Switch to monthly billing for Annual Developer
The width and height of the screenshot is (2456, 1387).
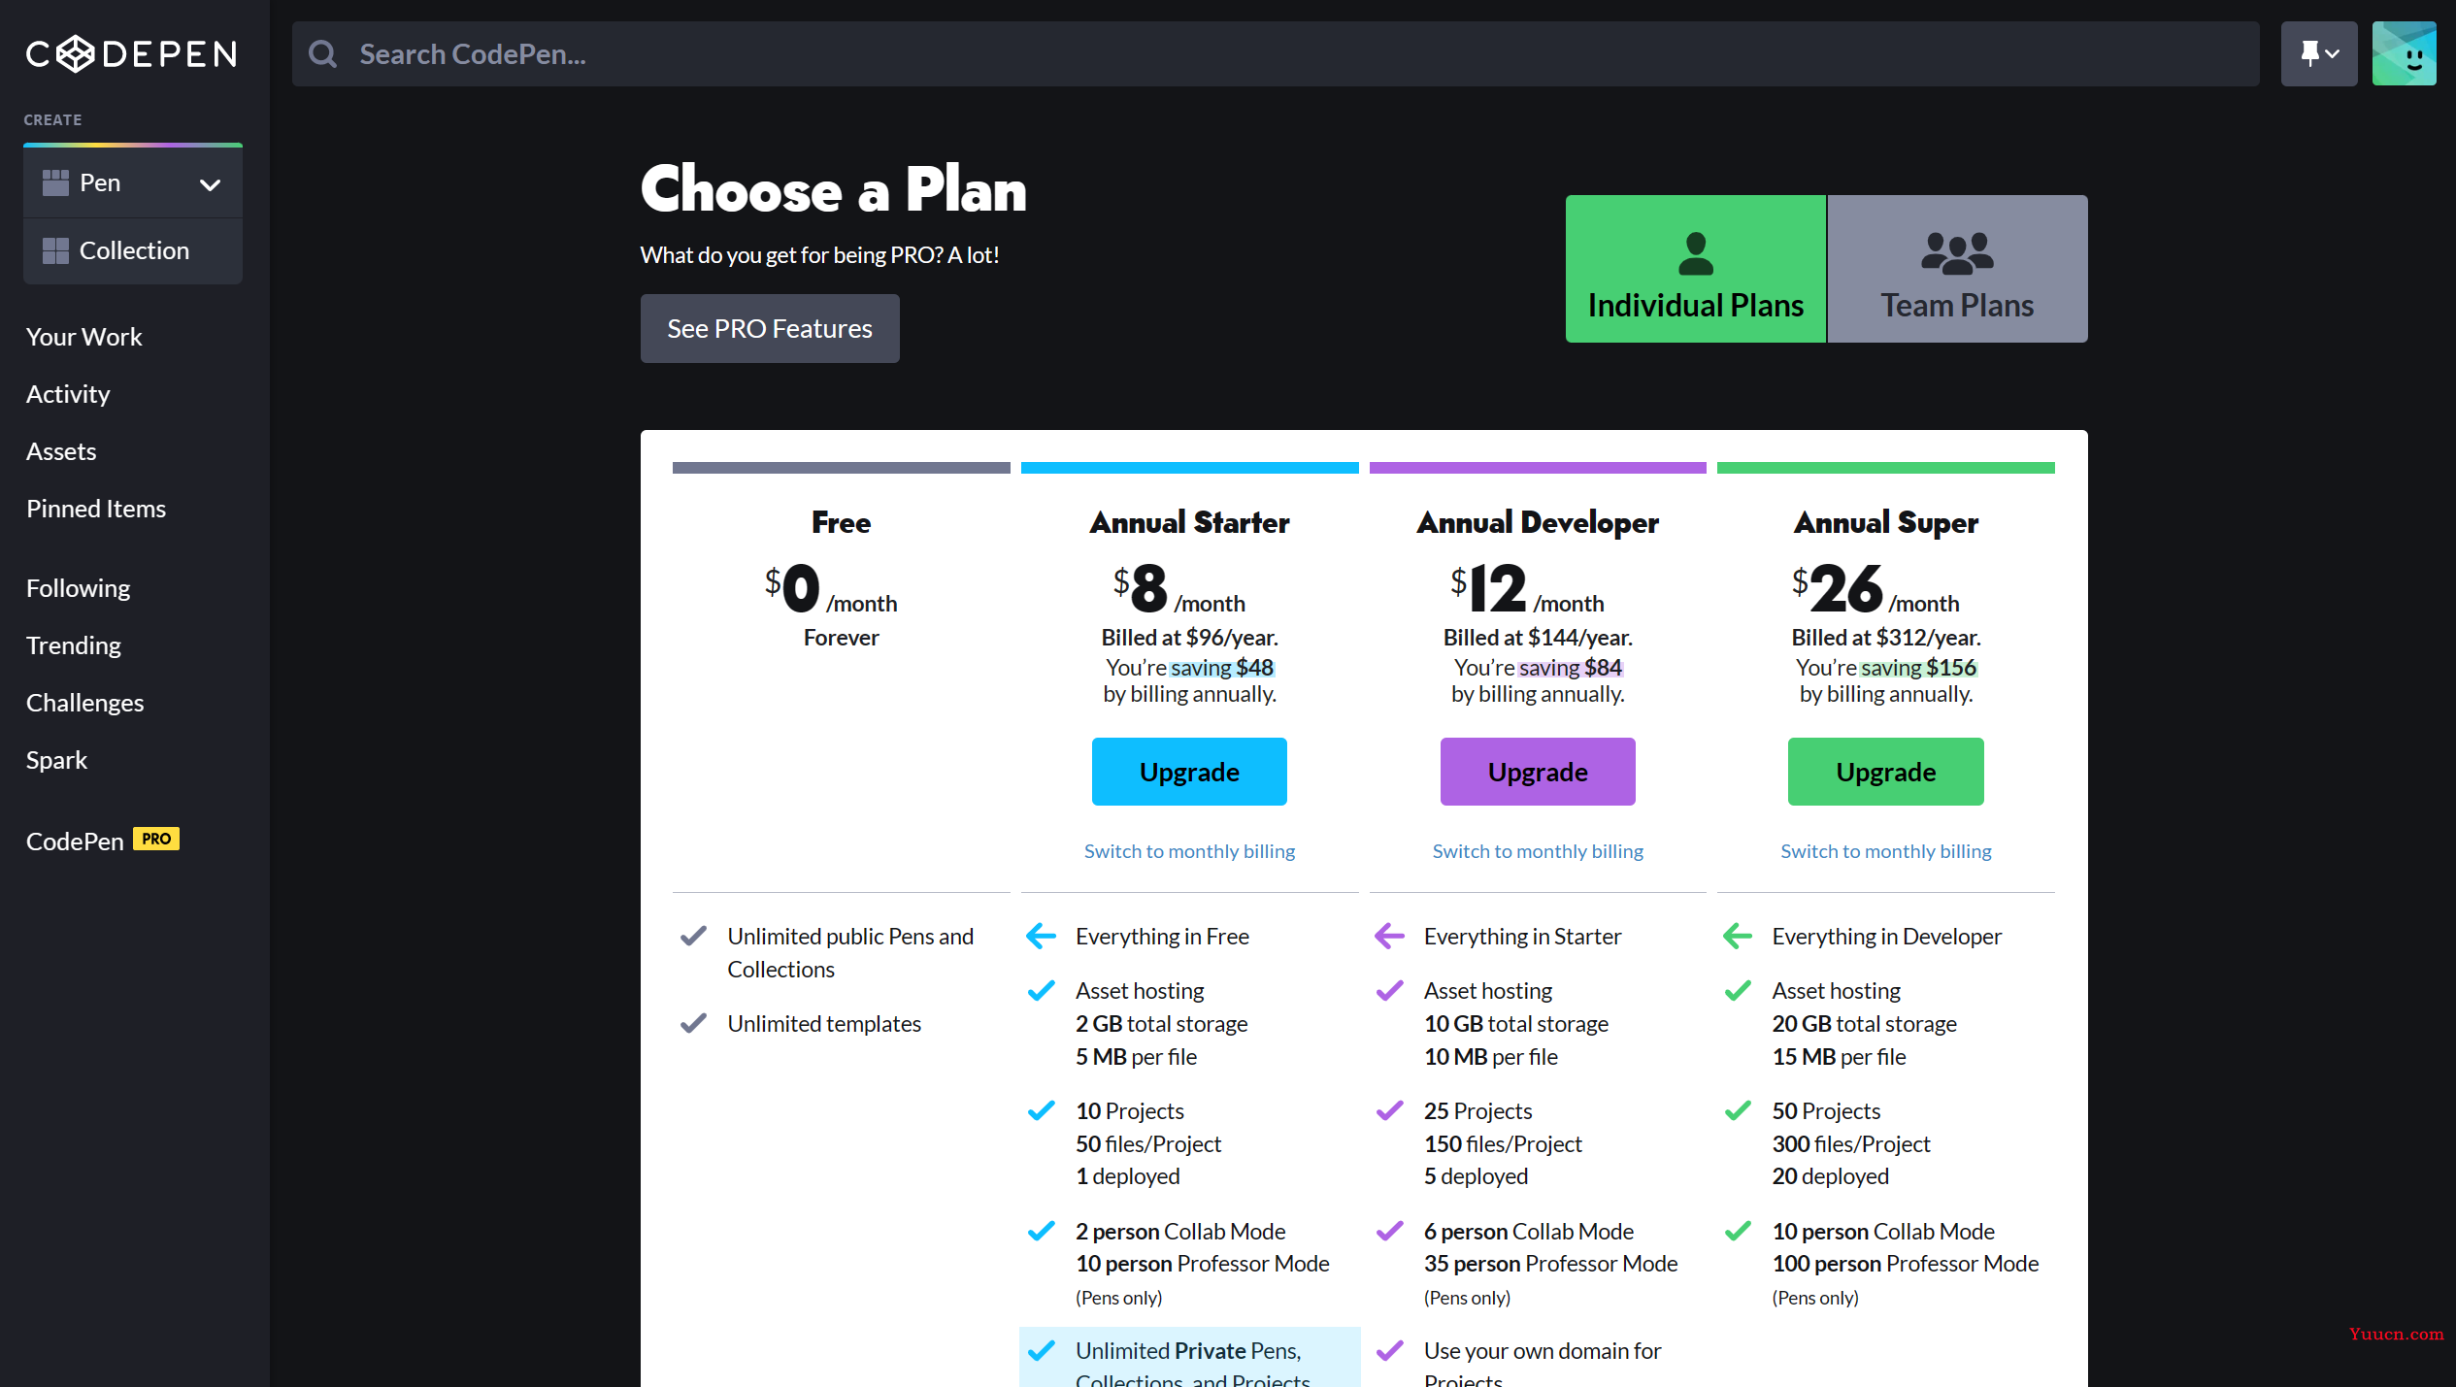click(x=1537, y=848)
